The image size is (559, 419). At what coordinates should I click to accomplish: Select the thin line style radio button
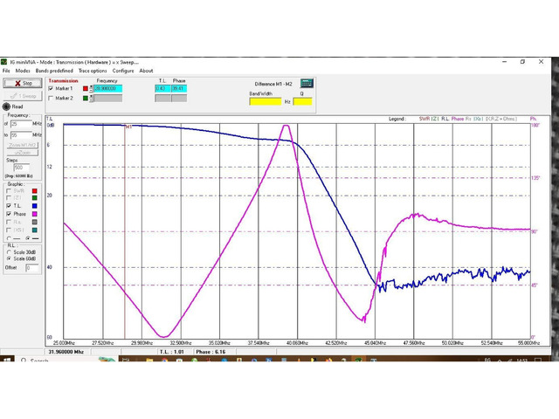[9, 238]
